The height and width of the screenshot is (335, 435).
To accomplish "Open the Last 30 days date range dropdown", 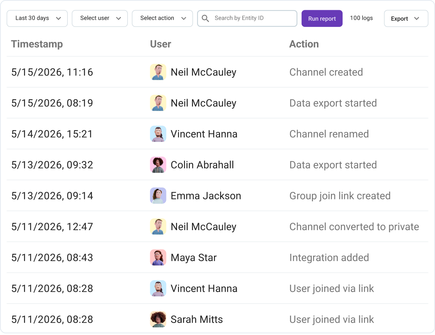I will coord(37,19).
